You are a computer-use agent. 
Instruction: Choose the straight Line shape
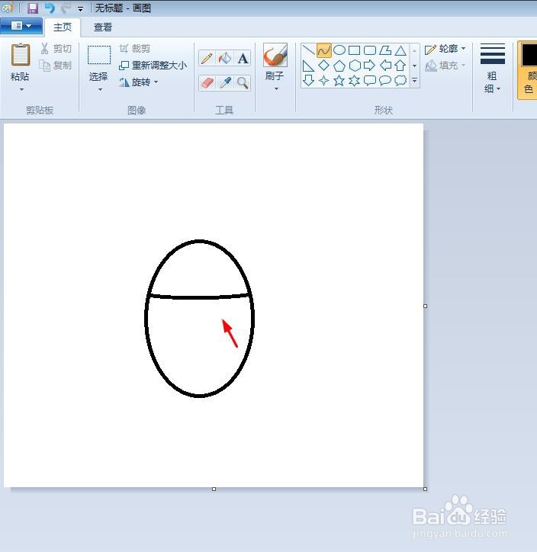(308, 50)
